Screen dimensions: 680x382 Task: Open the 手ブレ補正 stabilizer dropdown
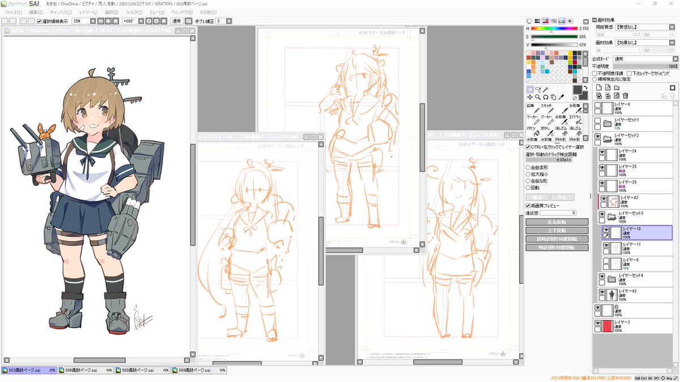(228, 21)
